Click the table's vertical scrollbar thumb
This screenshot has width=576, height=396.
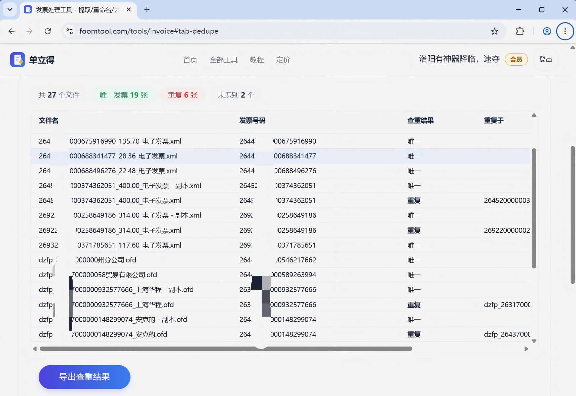point(534,208)
